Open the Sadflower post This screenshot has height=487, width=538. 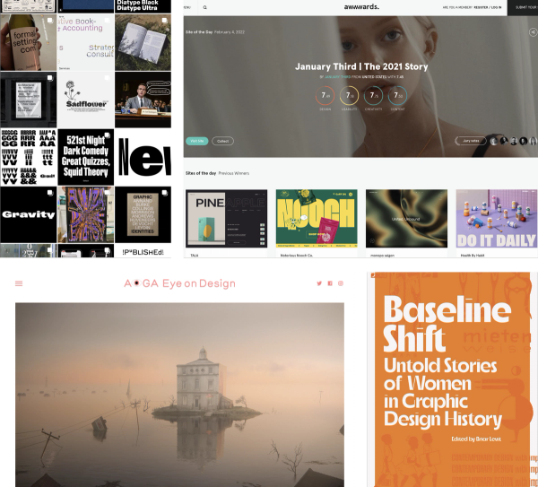pyautogui.click(x=86, y=100)
